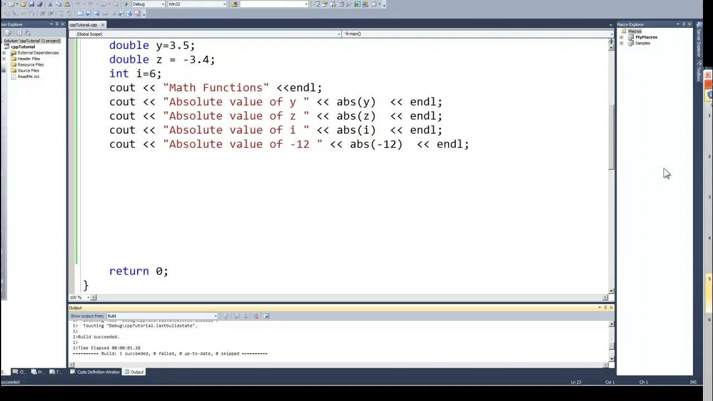Viewport: 713px width, 401px height.
Task: Expand the MyMacros node
Action: (622, 37)
